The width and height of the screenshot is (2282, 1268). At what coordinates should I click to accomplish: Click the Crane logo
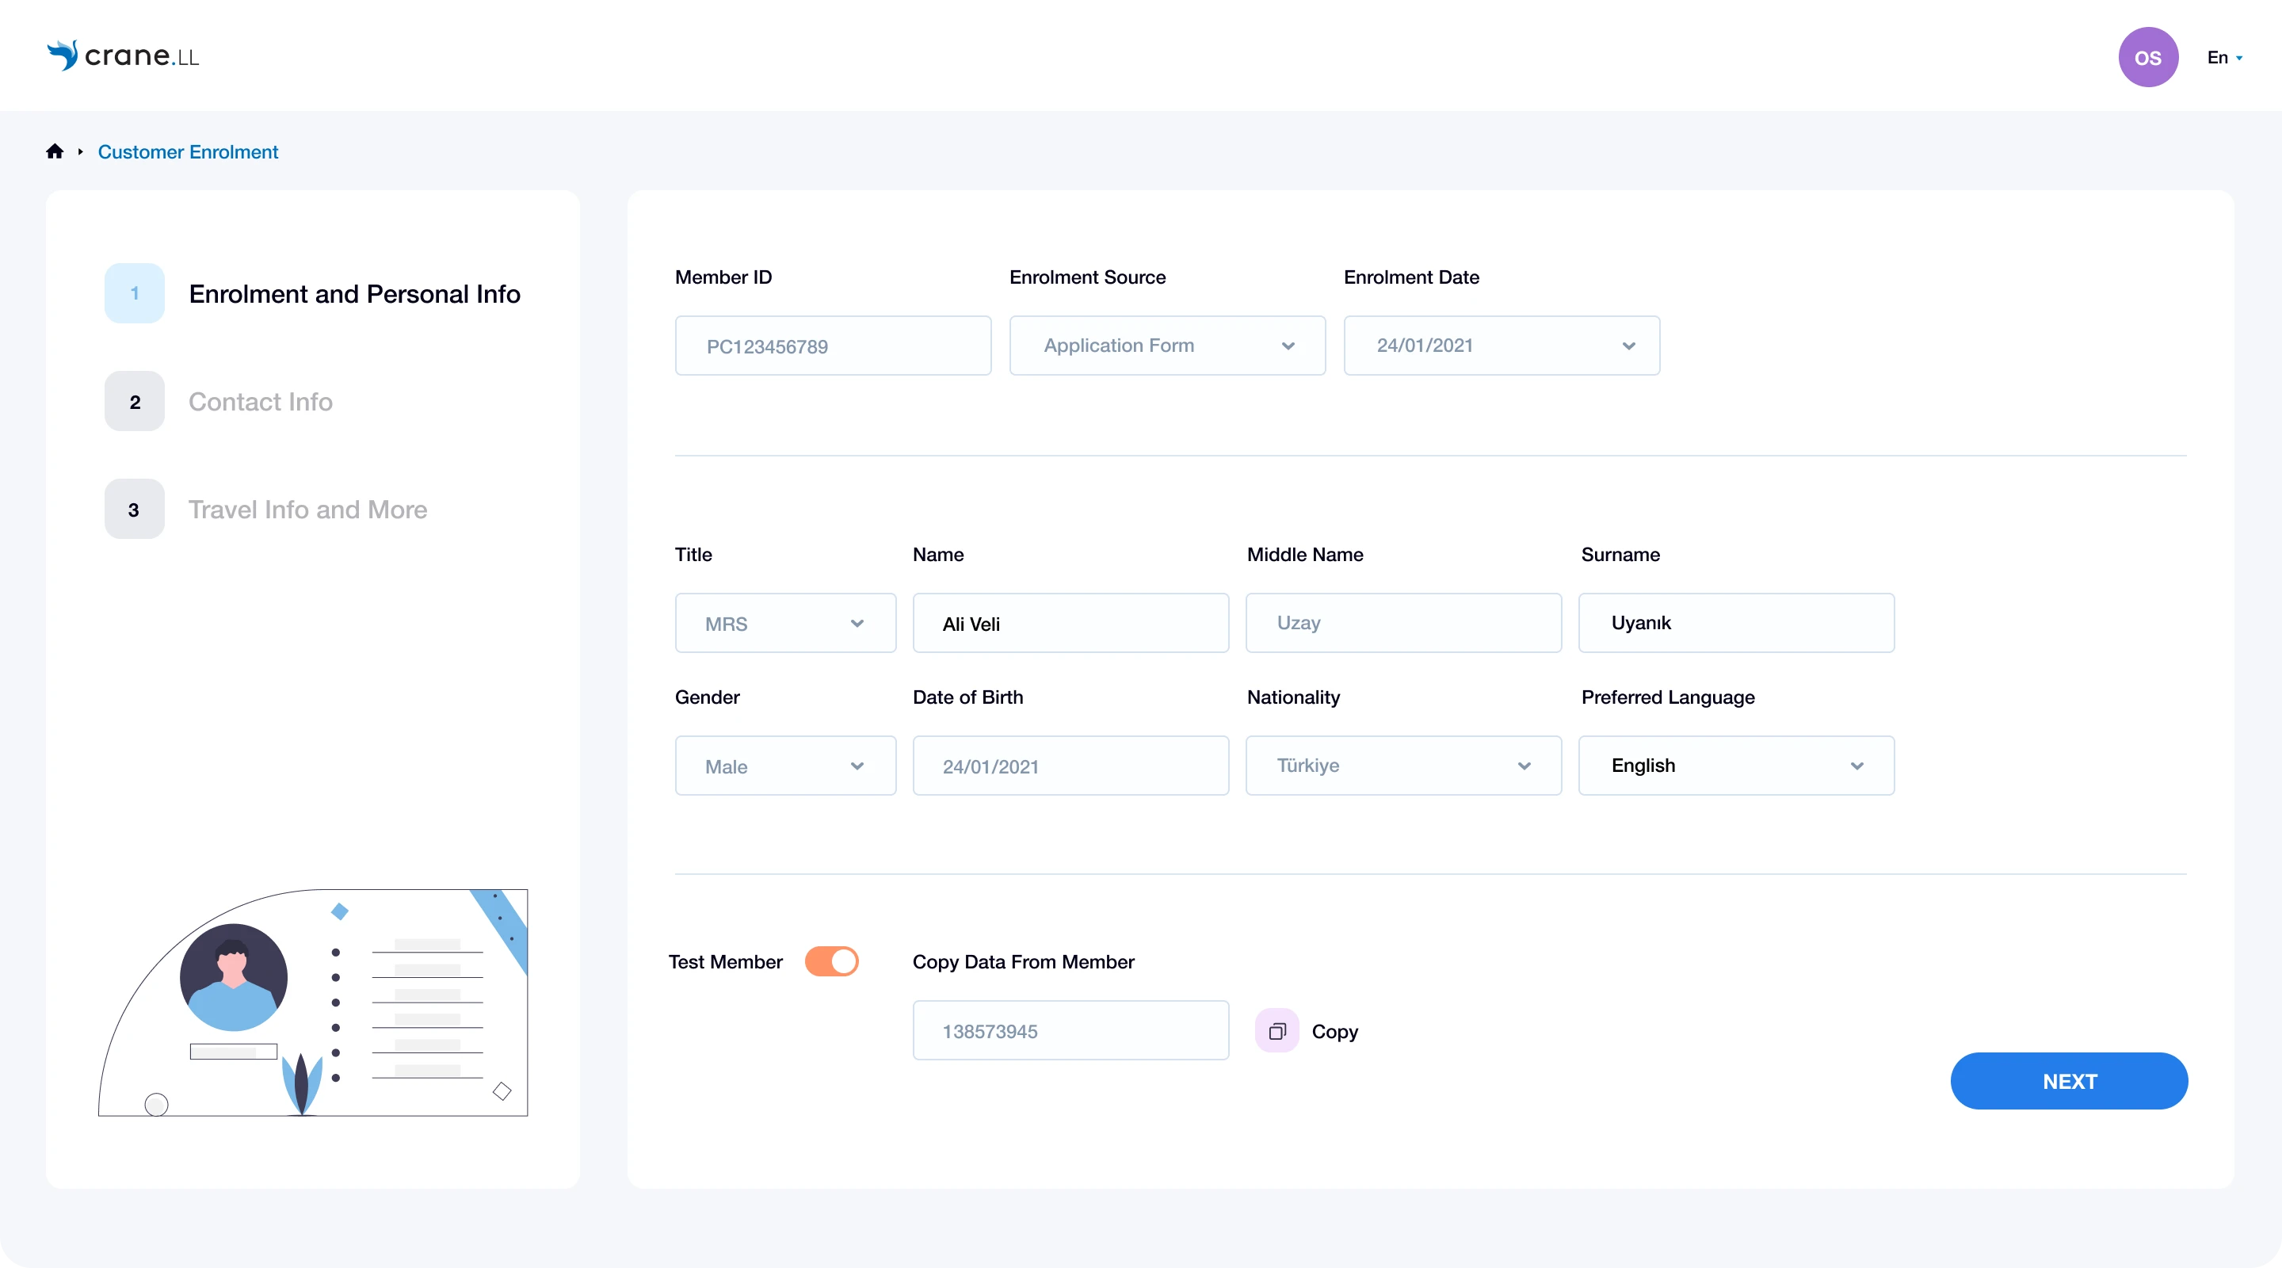coord(123,55)
